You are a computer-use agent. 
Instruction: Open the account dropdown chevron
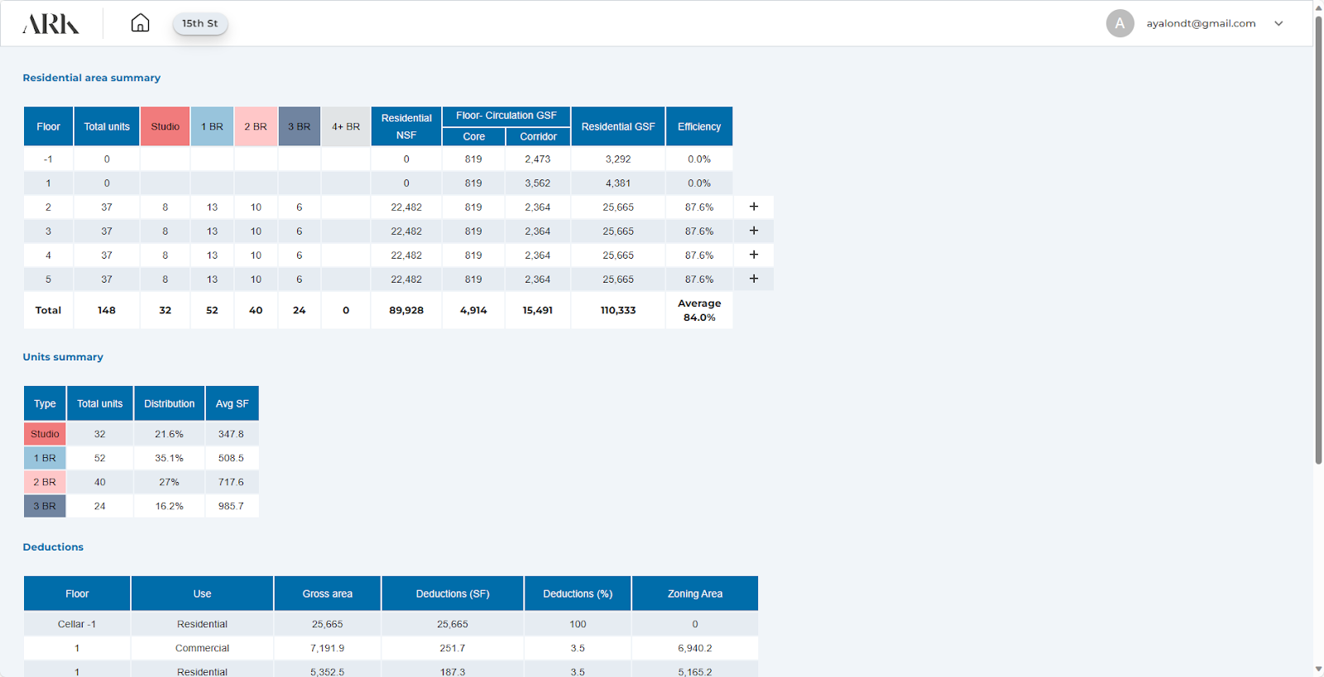(x=1278, y=23)
